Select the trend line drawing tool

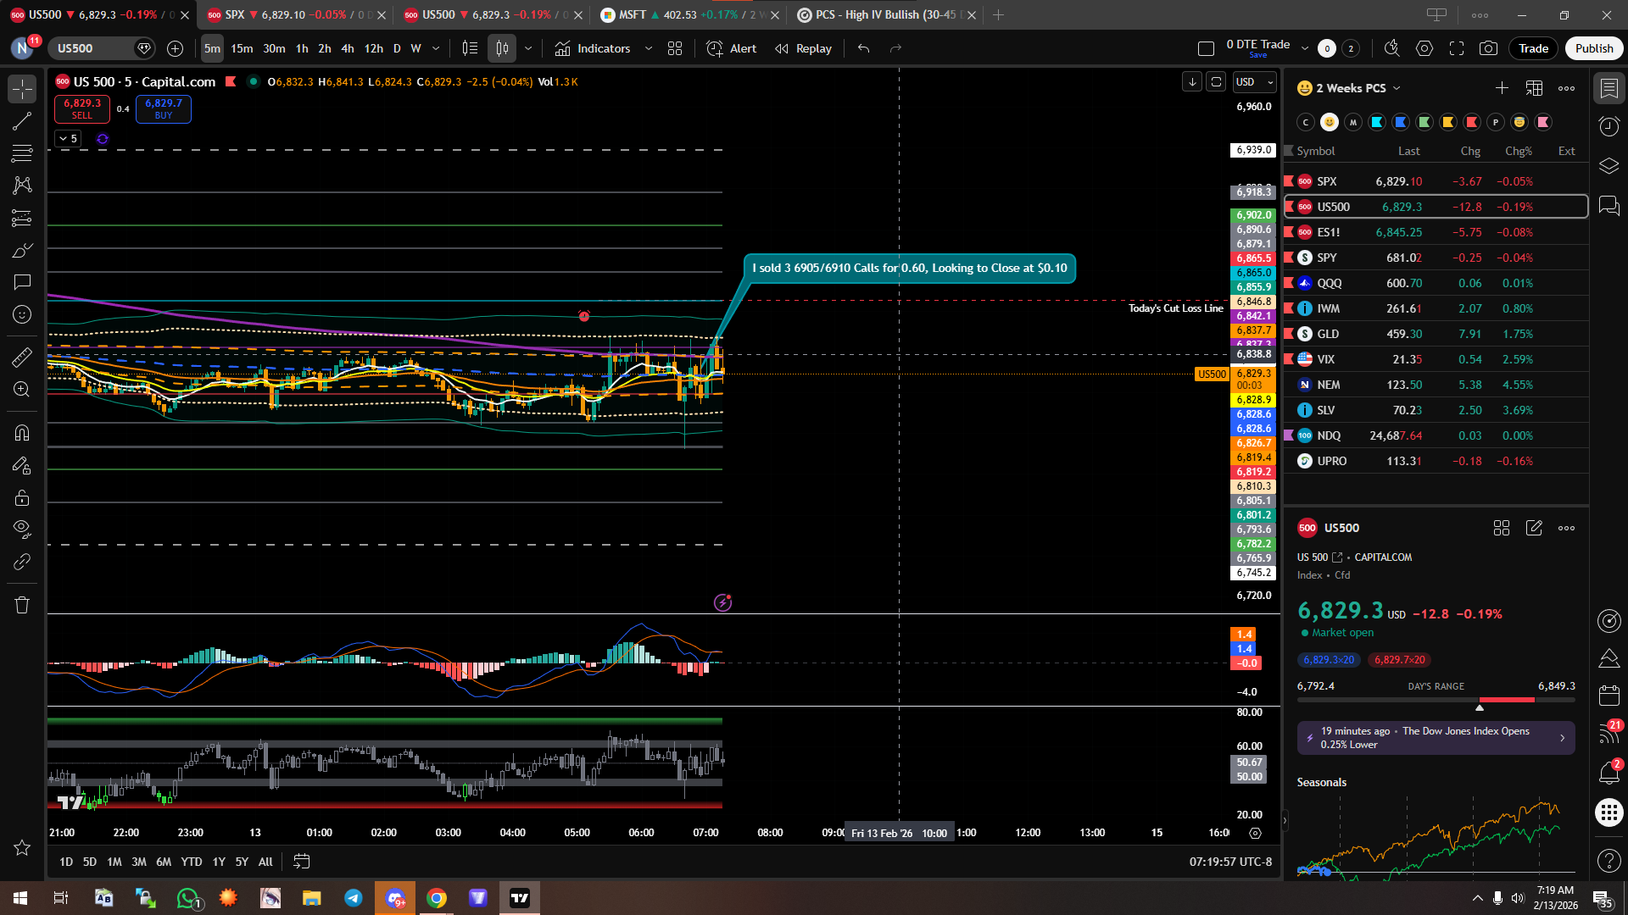point(22,121)
